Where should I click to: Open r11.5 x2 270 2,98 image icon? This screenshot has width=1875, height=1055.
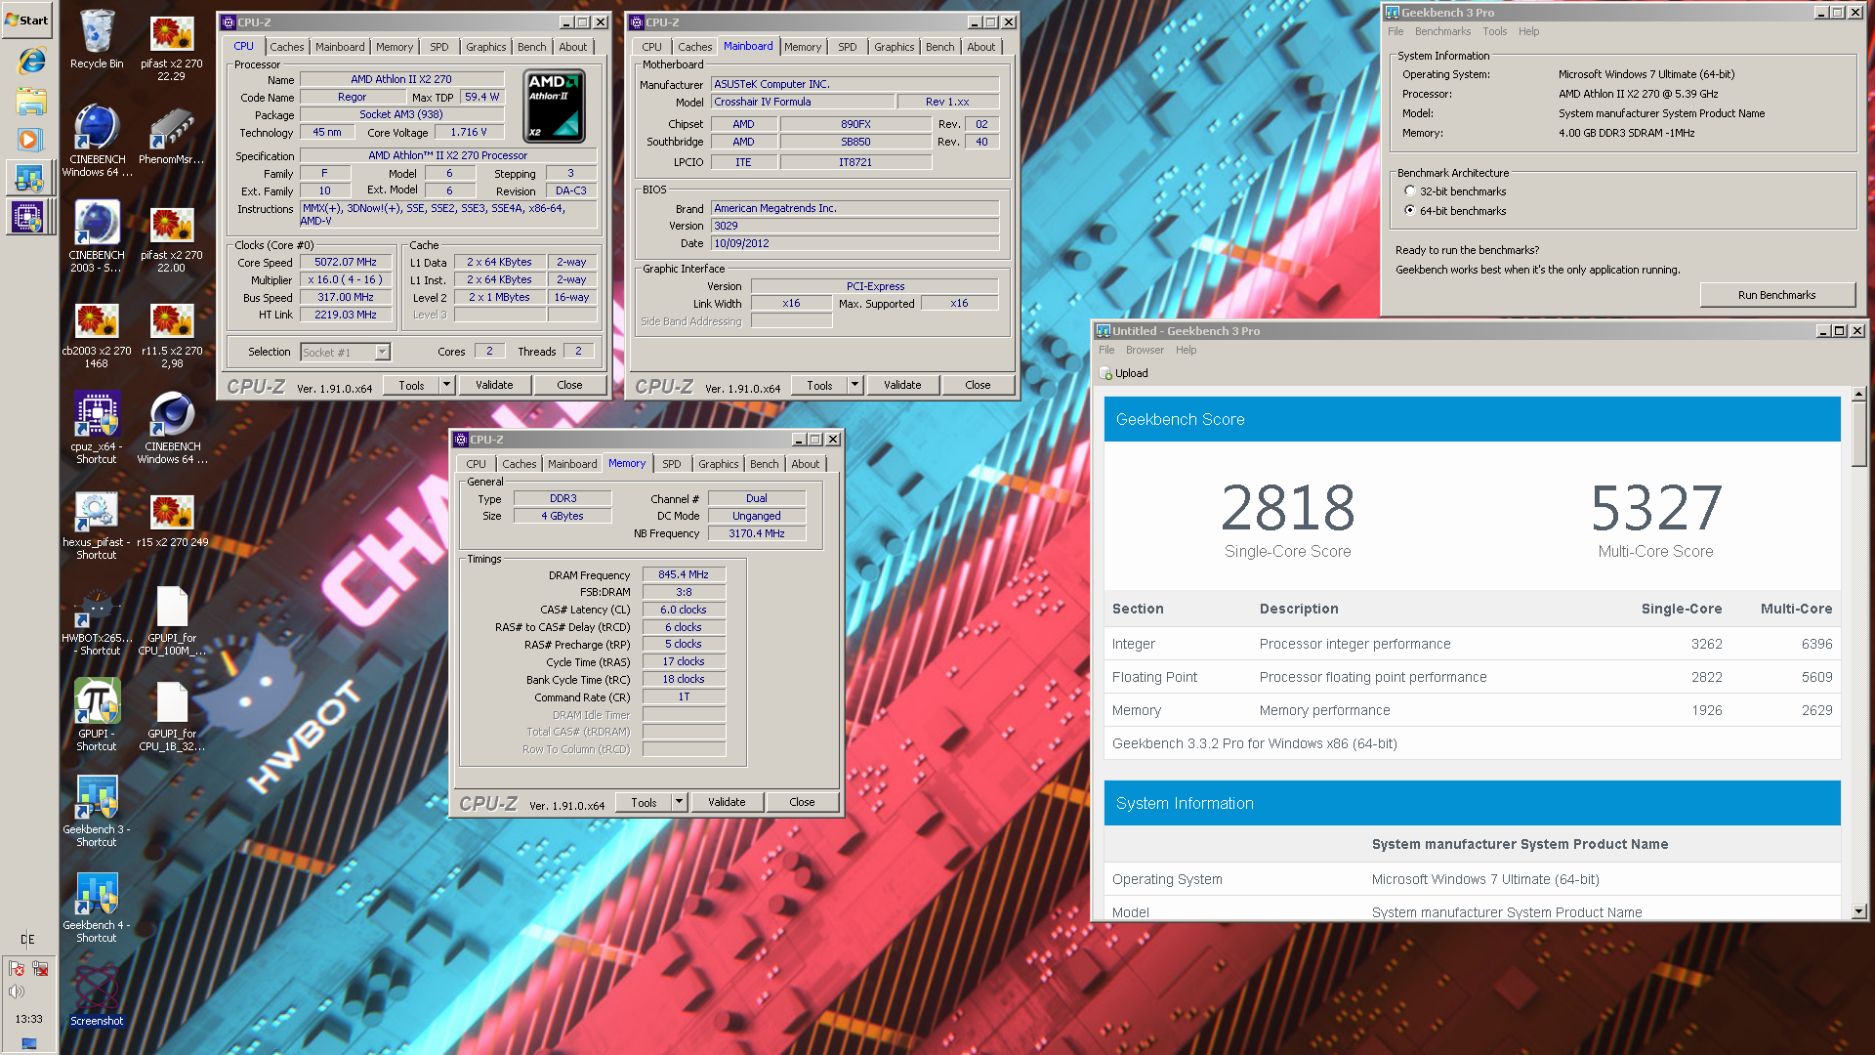point(172,333)
